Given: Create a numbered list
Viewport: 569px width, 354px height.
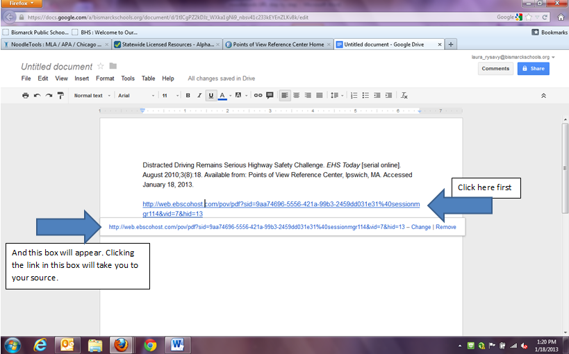Looking at the screenshot, I should [x=354, y=95].
